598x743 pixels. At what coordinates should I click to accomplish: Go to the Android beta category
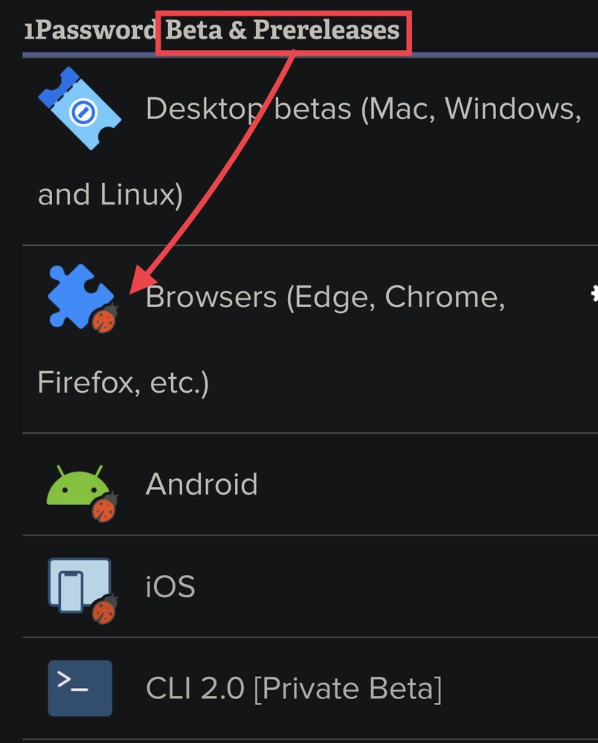click(202, 484)
